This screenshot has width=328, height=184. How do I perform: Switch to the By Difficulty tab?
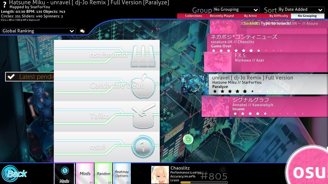(x=279, y=16)
